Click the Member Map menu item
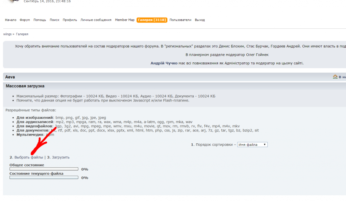Viewport: 346px width, 201px height. (x=124, y=20)
